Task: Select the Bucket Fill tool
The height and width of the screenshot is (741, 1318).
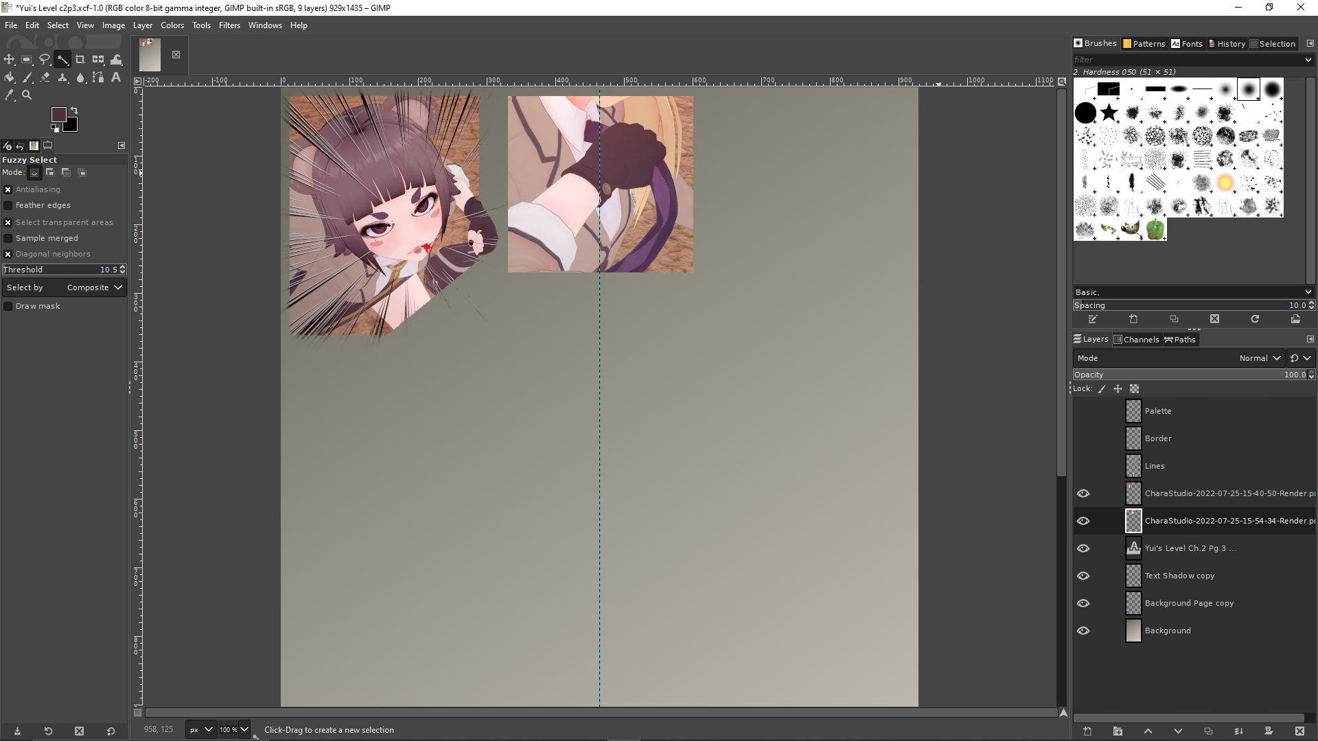Action: click(9, 78)
